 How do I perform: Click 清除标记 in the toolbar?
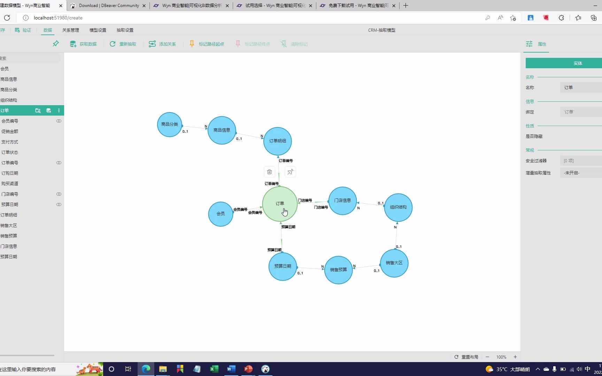tap(294, 44)
